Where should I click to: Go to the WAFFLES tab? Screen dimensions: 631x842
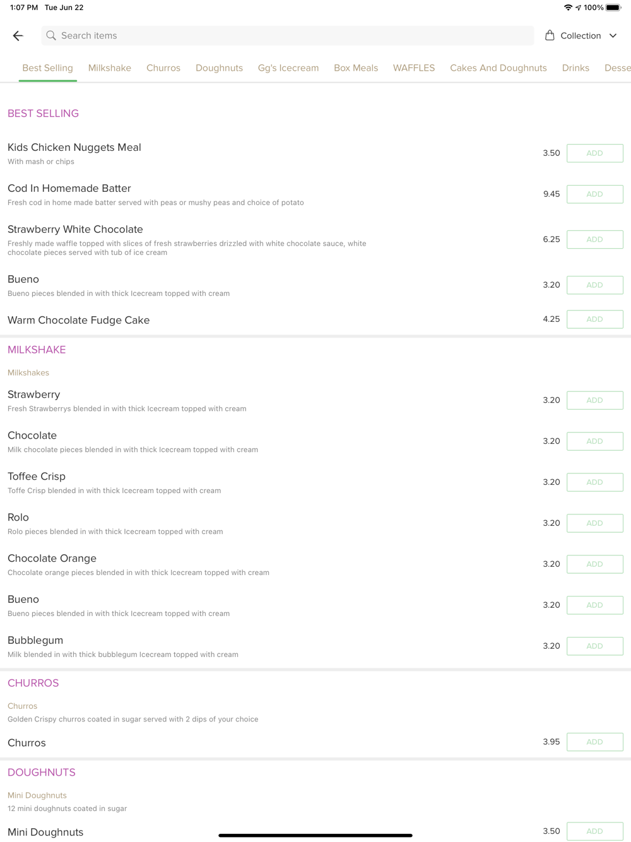click(414, 68)
